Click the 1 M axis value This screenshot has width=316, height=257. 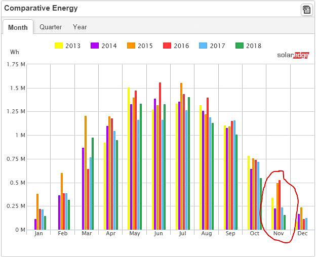point(20,135)
